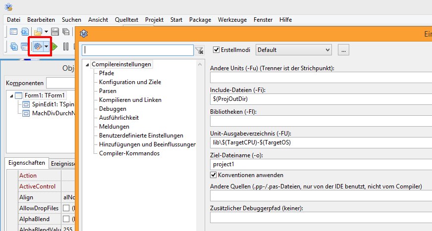Toggle the AllowDropFiles property checkbox
This screenshot has height=231, width=432.
[x=66, y=208]
